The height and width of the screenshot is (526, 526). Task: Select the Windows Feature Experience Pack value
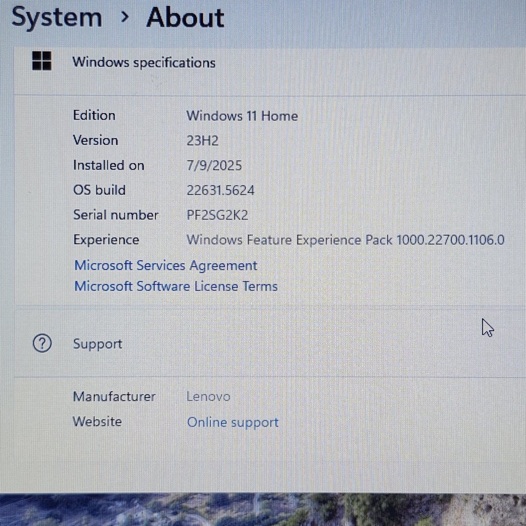345,240
